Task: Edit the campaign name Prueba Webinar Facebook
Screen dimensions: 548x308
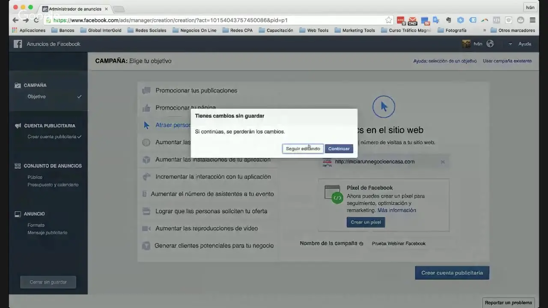Action: click(x=399, y=243)
